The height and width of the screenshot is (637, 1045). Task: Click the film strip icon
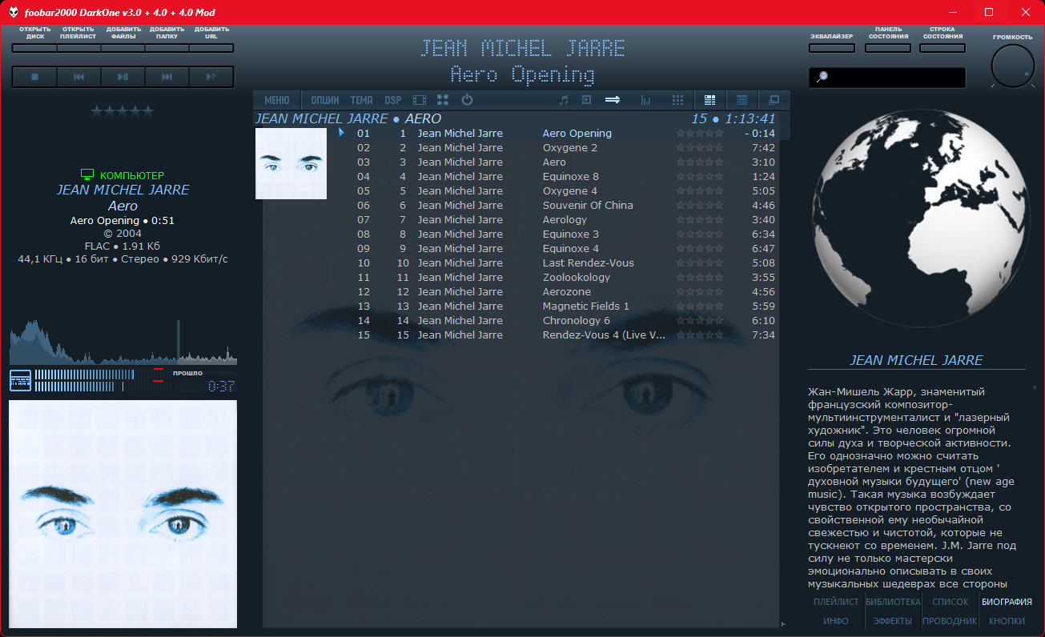coord(420,100)
